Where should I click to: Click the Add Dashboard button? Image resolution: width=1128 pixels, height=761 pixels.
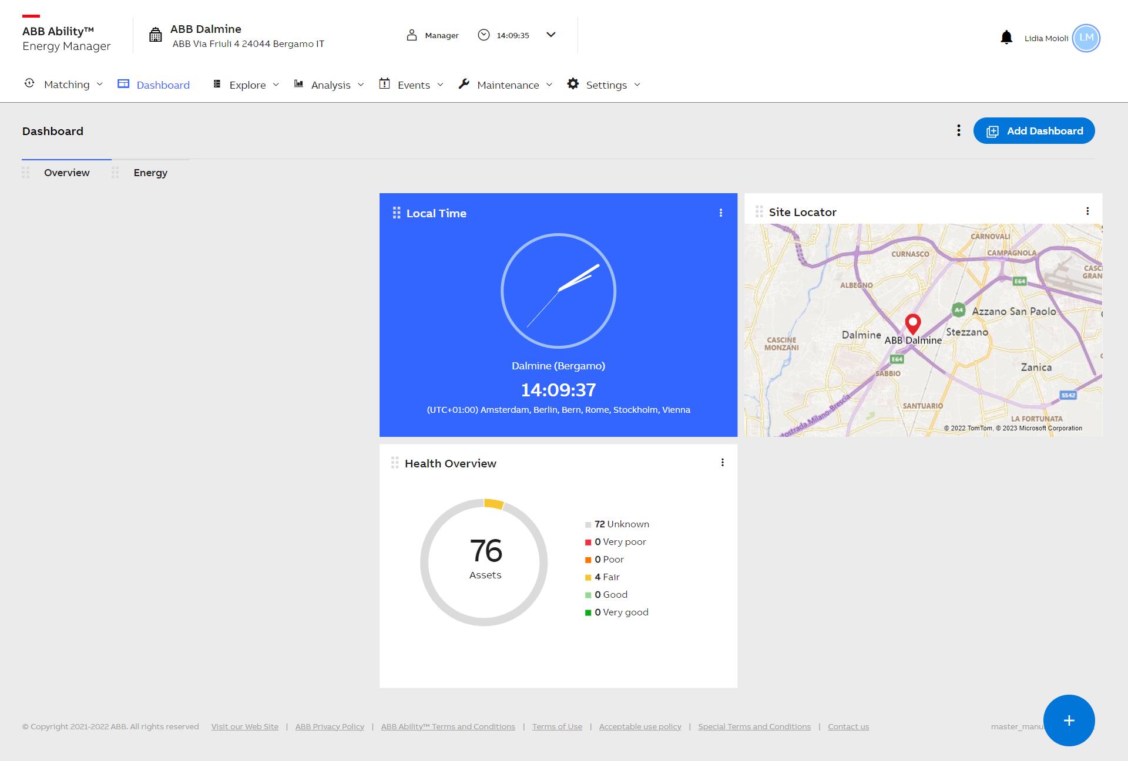click(1034, 130)
